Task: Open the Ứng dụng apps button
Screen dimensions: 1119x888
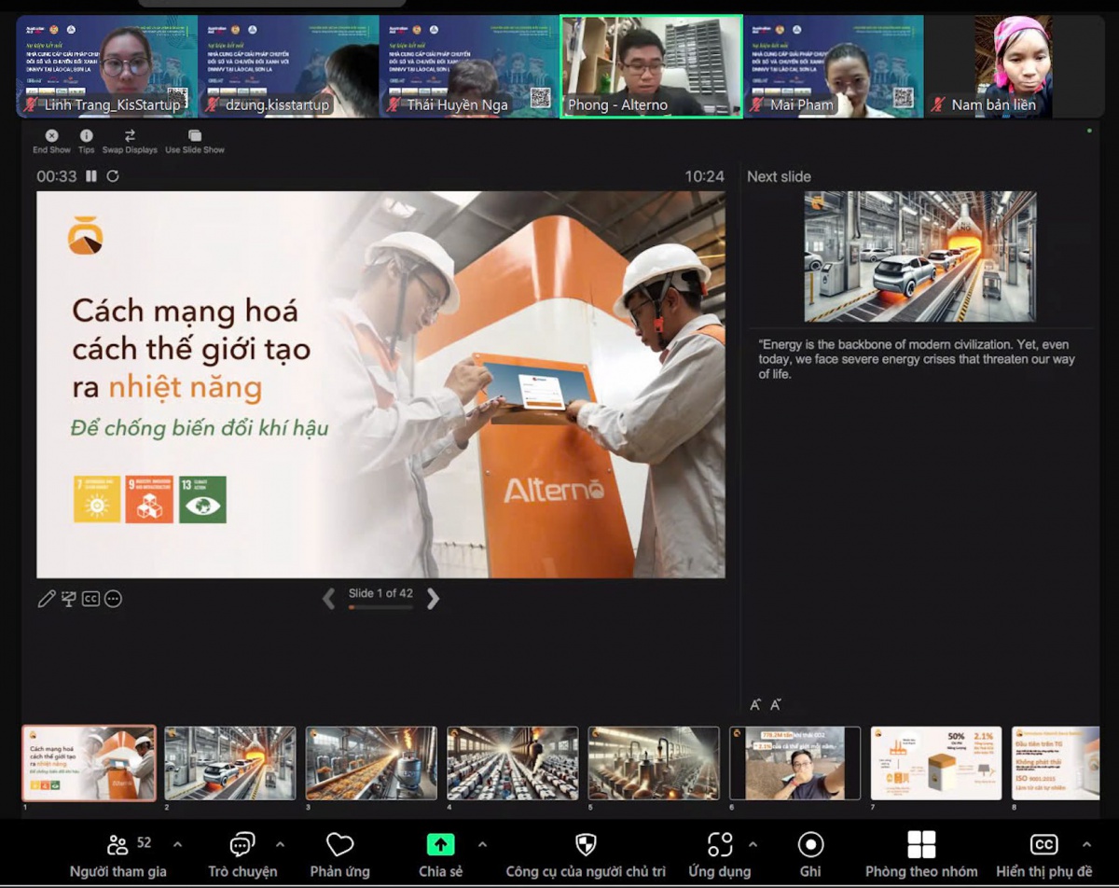Action: click(720, 854)
